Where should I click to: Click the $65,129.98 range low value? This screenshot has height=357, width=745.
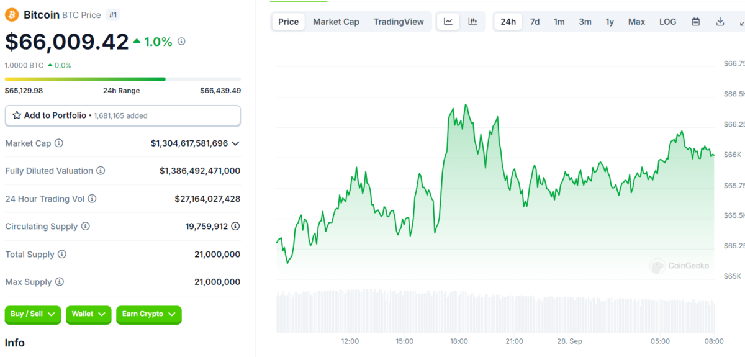(24, 91)
